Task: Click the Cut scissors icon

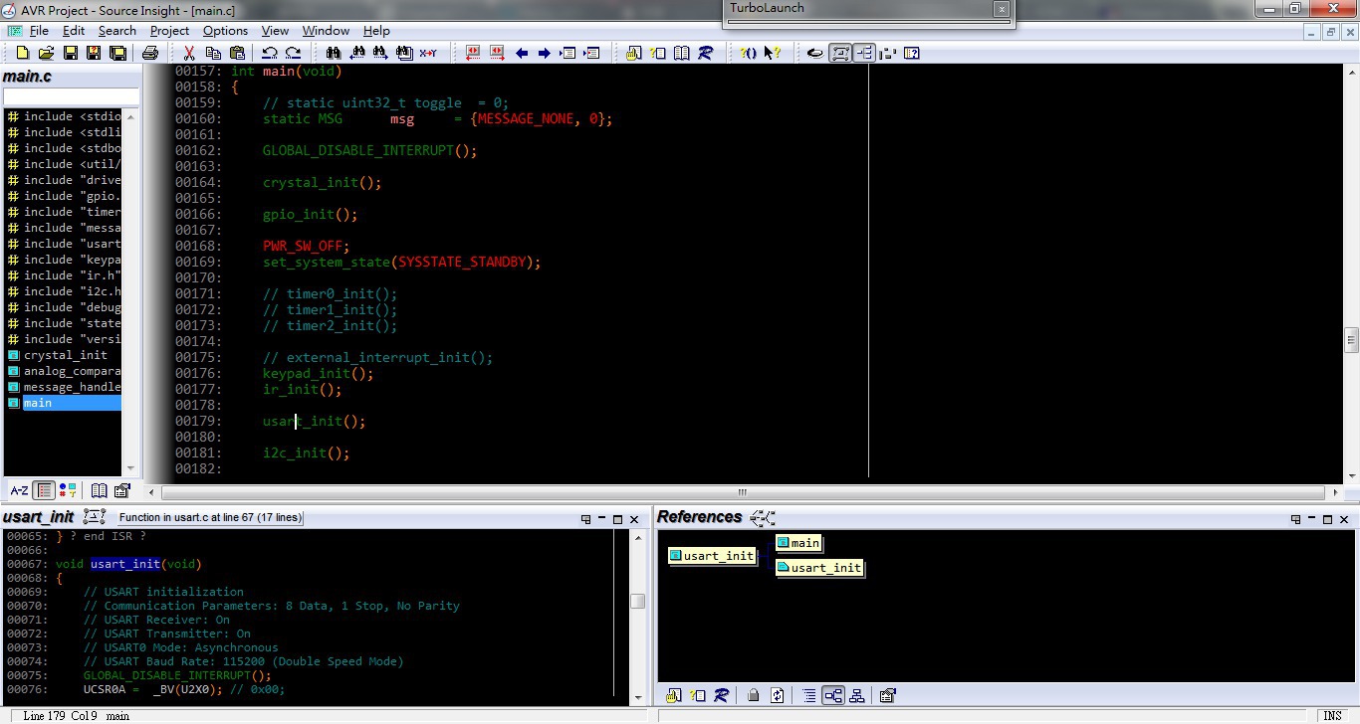Action: 188,53
